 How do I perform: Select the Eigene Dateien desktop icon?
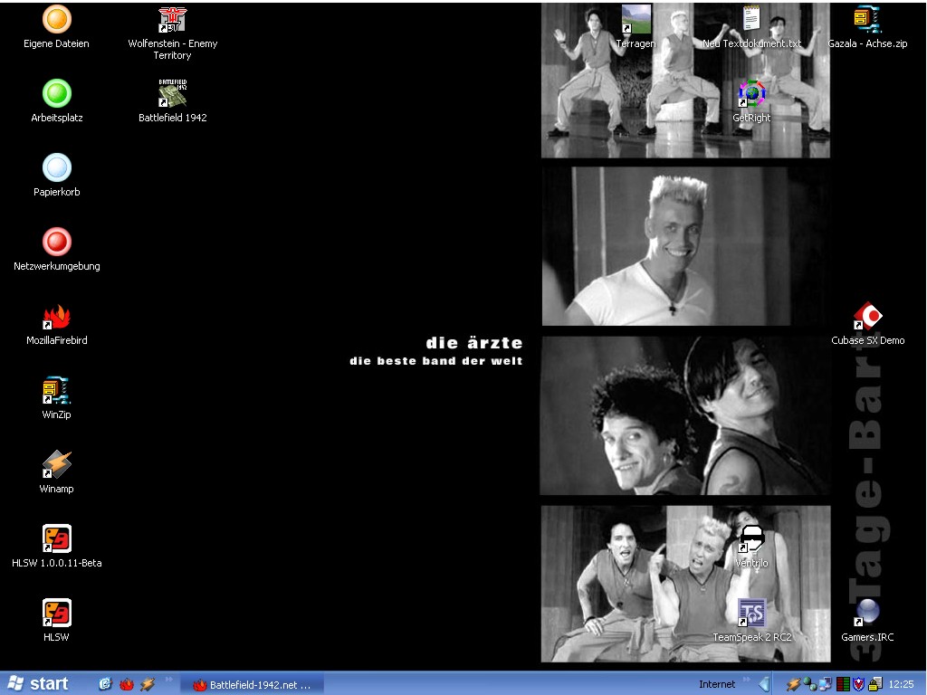pyautogui.click(x=57, y=27)
